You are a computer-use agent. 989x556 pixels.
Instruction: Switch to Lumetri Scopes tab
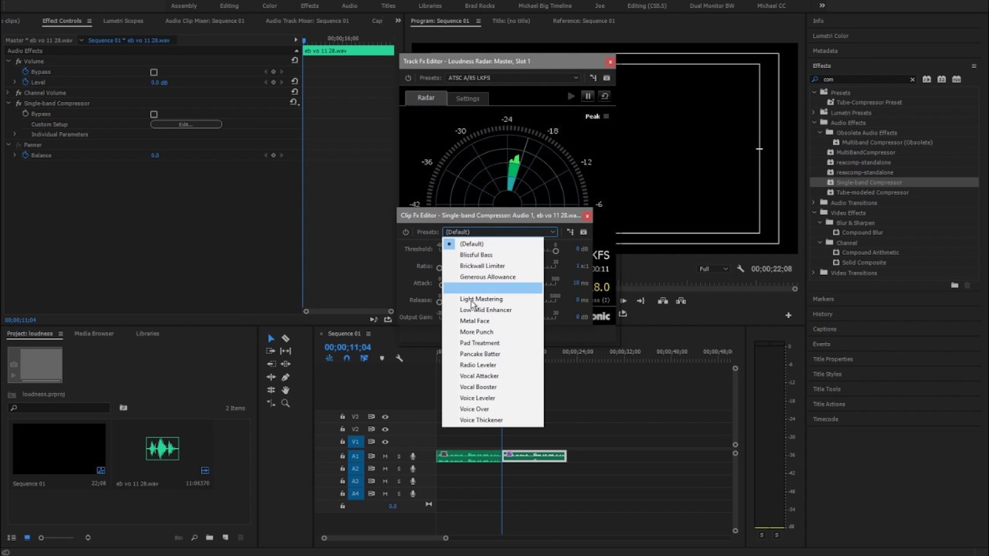(123, 21)
